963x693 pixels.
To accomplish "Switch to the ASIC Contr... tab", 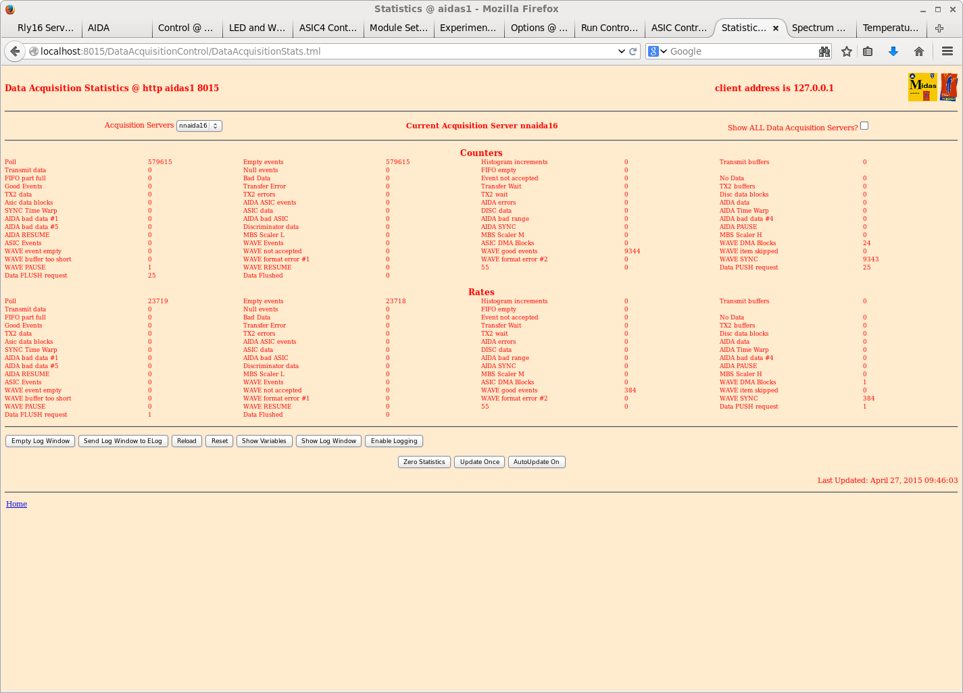I will [679, 28].
